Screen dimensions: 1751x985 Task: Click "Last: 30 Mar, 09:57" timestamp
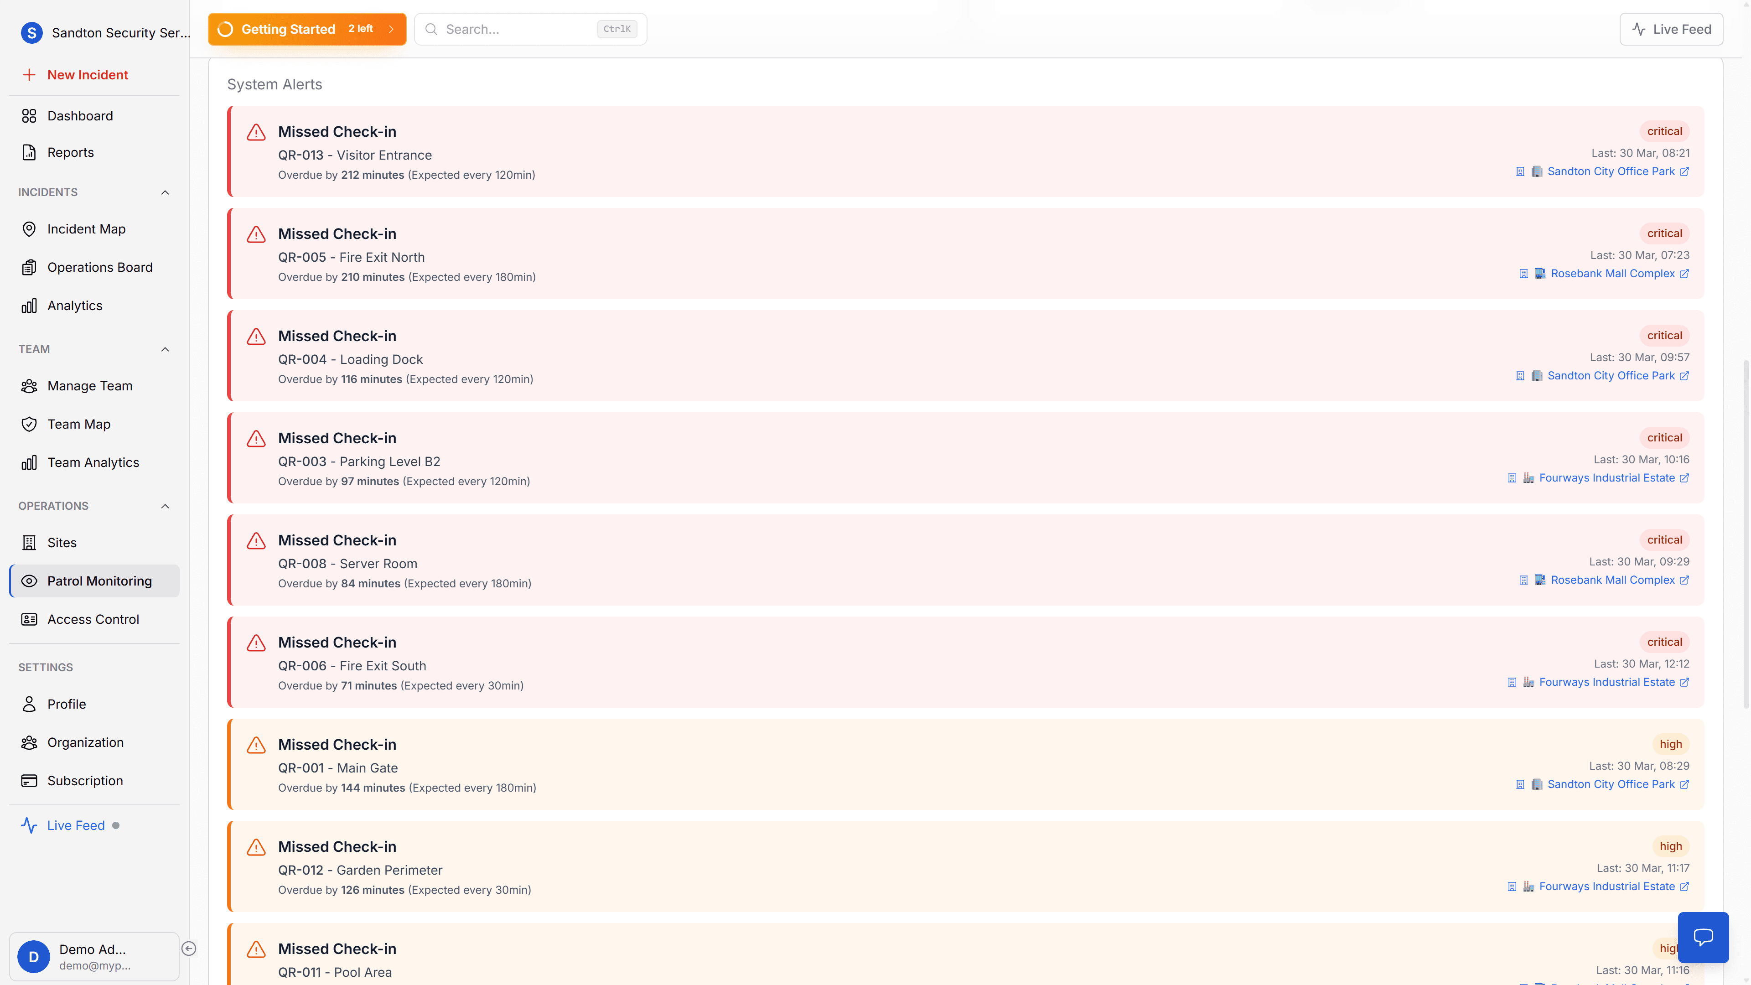[1640, 358]
